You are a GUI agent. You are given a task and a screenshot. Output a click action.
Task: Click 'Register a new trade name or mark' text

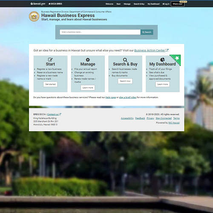pos(47,77)
